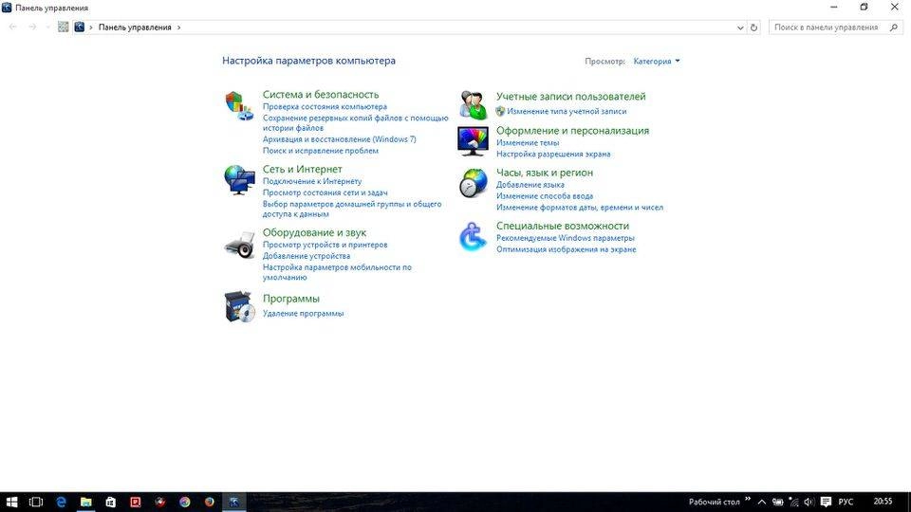Viewport: 911px width, 512px height.
Task: Expand the chevron after Панель управления breadcrumb
Action: click(179, 27)
